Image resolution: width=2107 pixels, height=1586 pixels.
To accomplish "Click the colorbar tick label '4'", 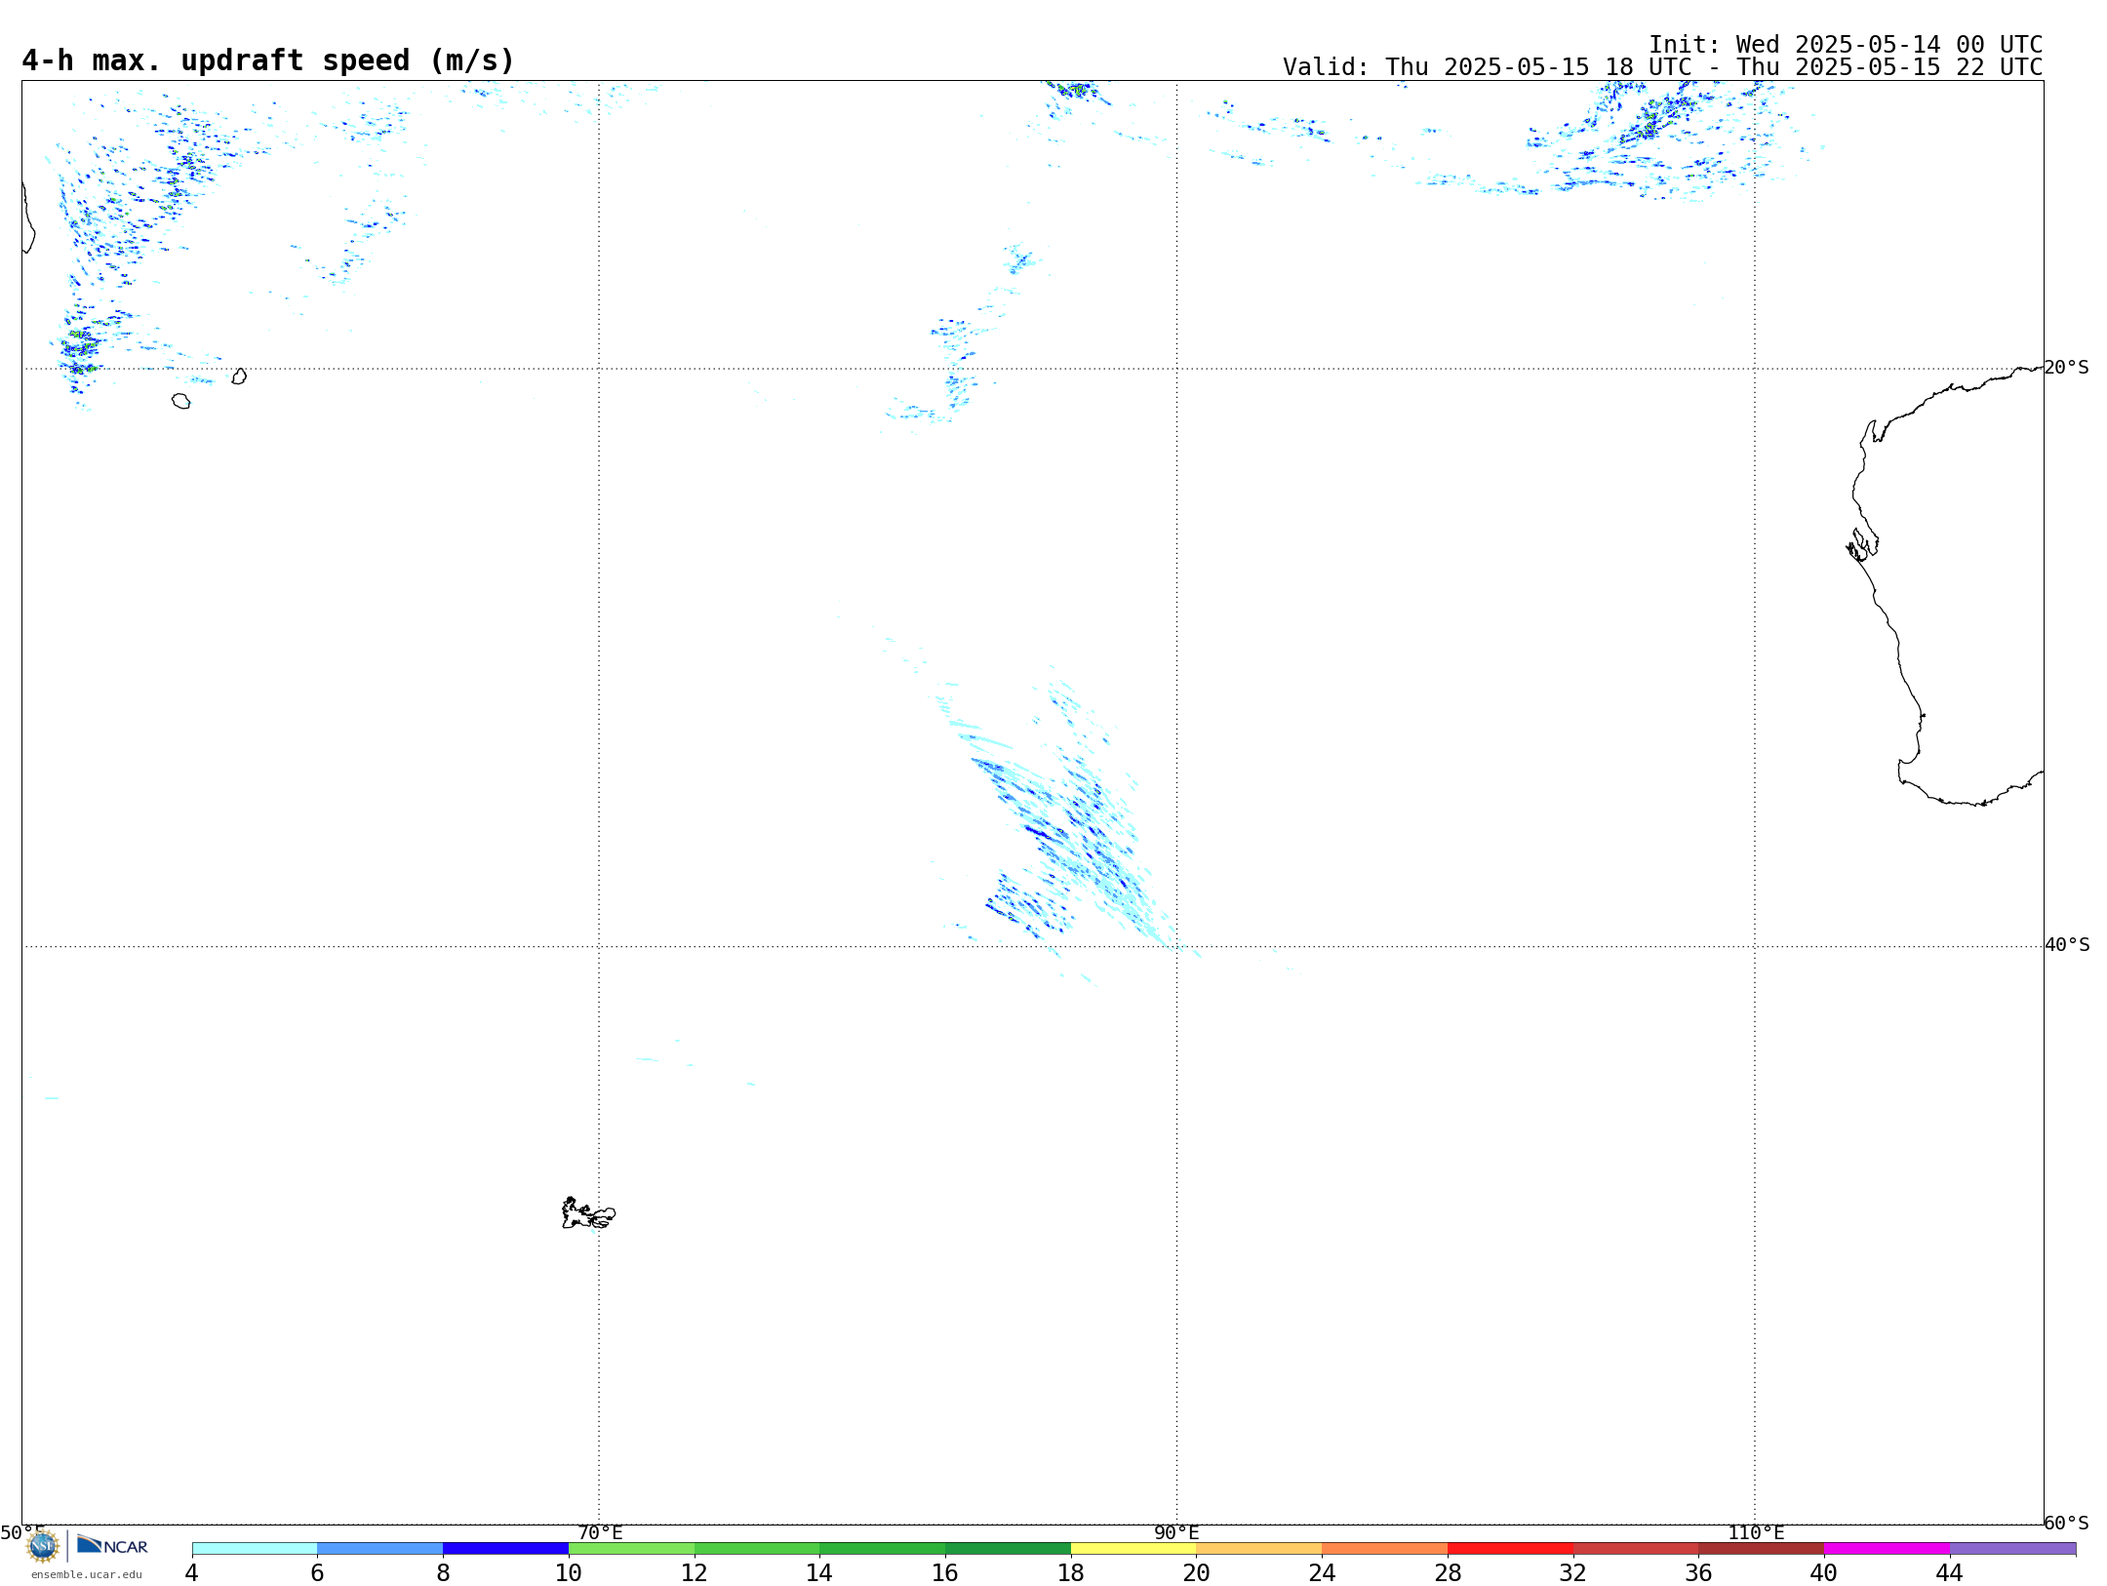I will 191,1572.
